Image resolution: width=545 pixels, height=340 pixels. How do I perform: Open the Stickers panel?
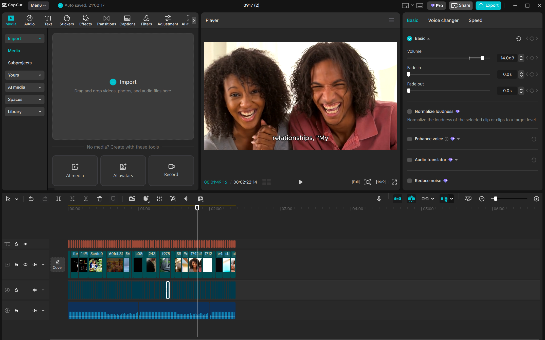[x=67, y=20]
